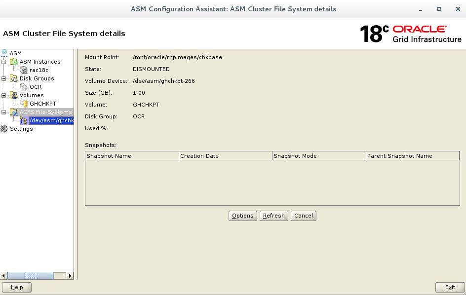Open Settings in the tree
The height and width of the screenshot is (295, 466).
21,129
